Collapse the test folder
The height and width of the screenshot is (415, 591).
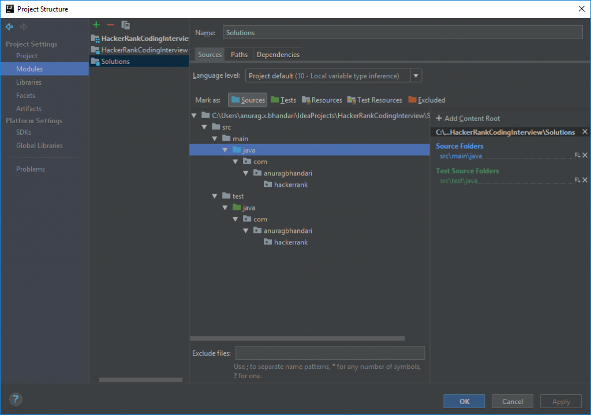coord(215,196)
